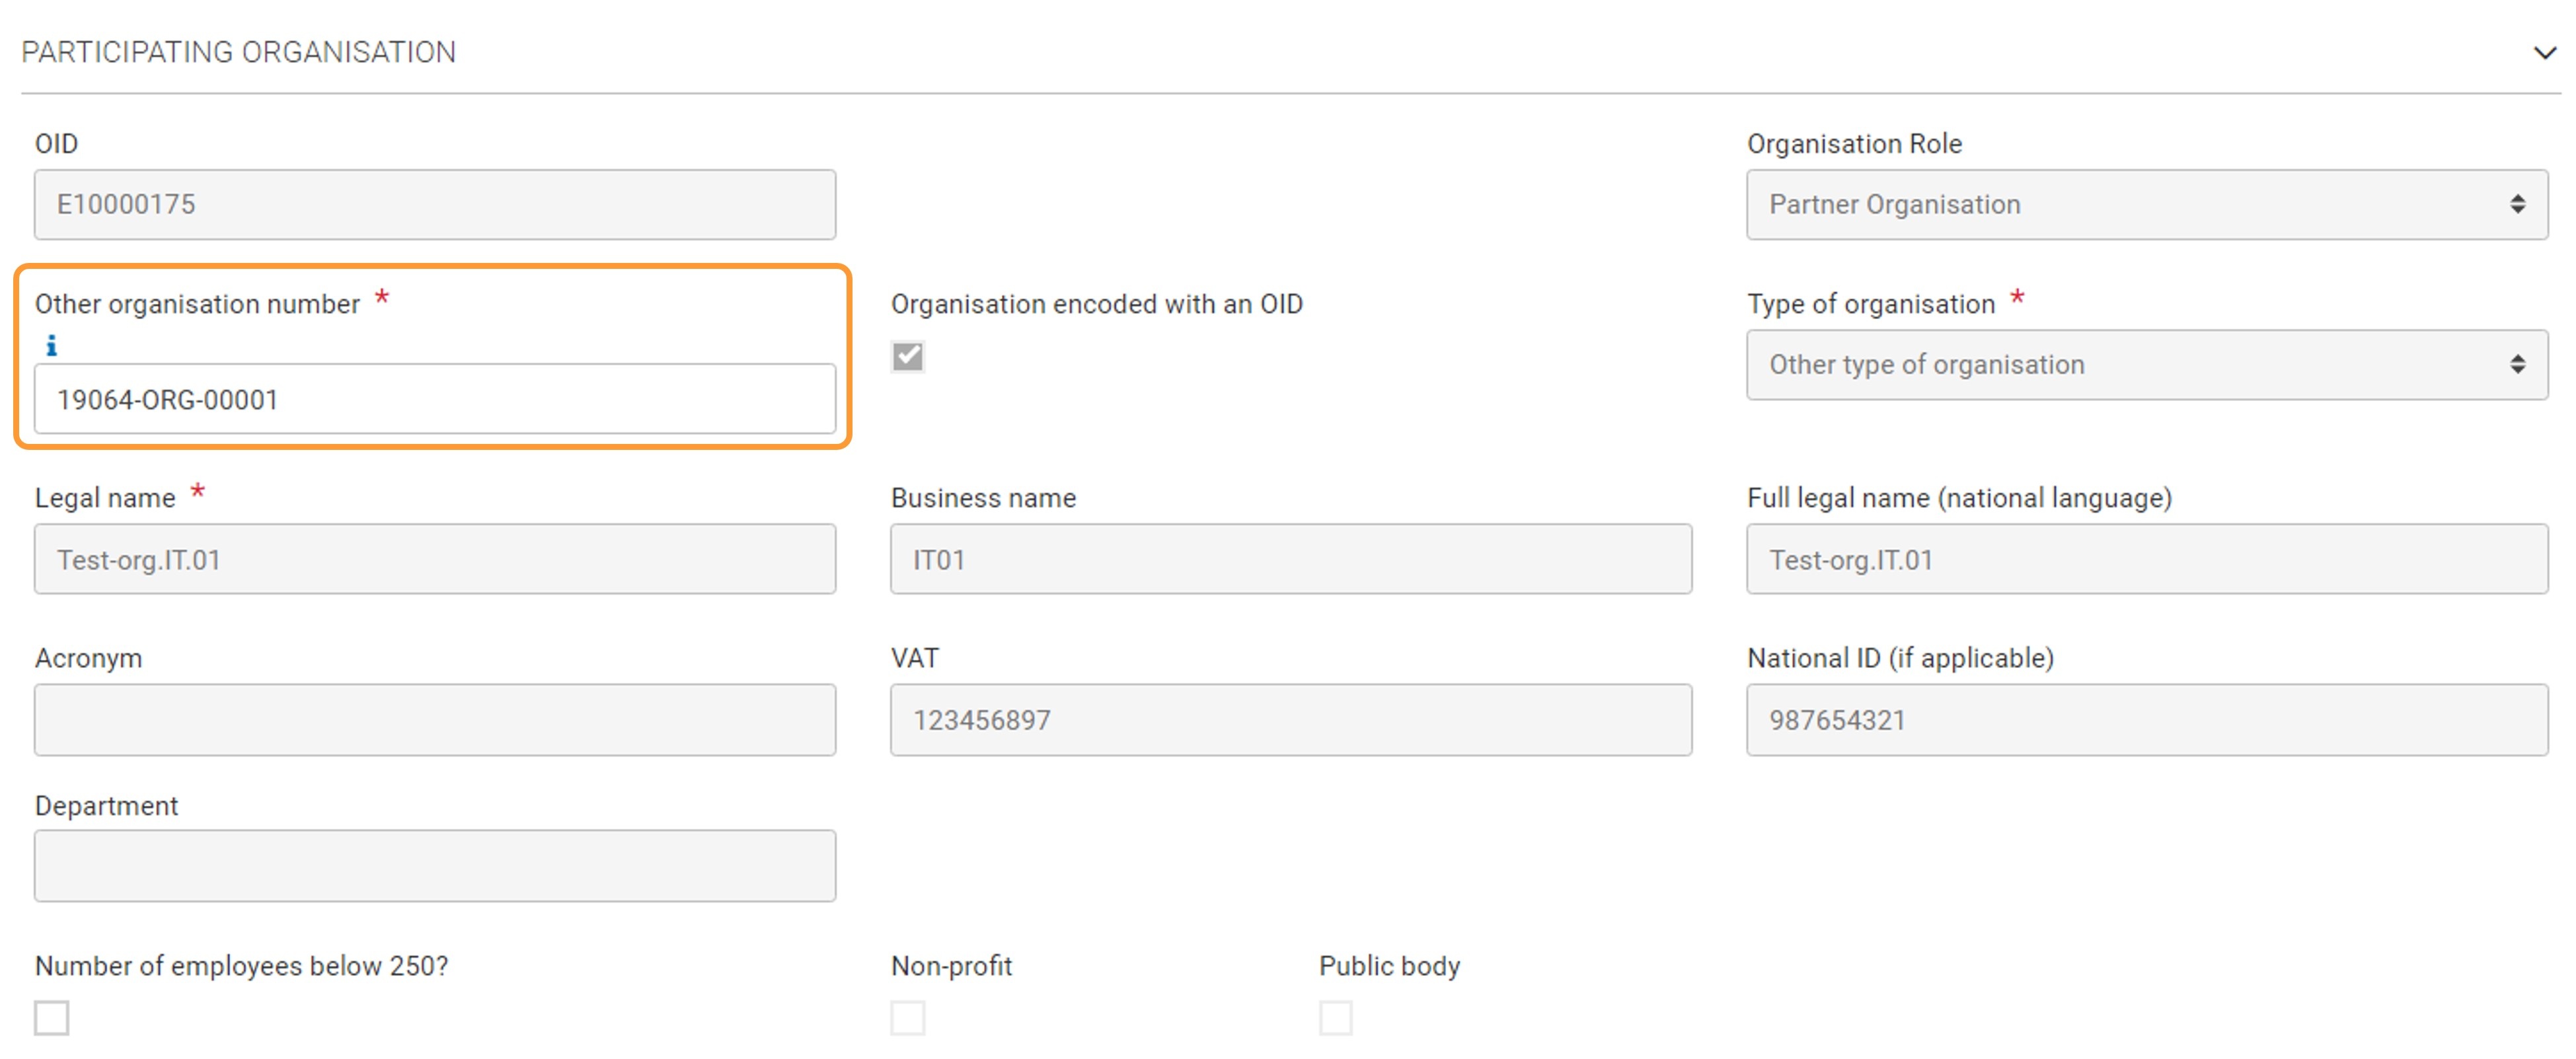The image size is (2576, 1059).
Task: Click the empty Acronym field
Action: coord(435,720)
